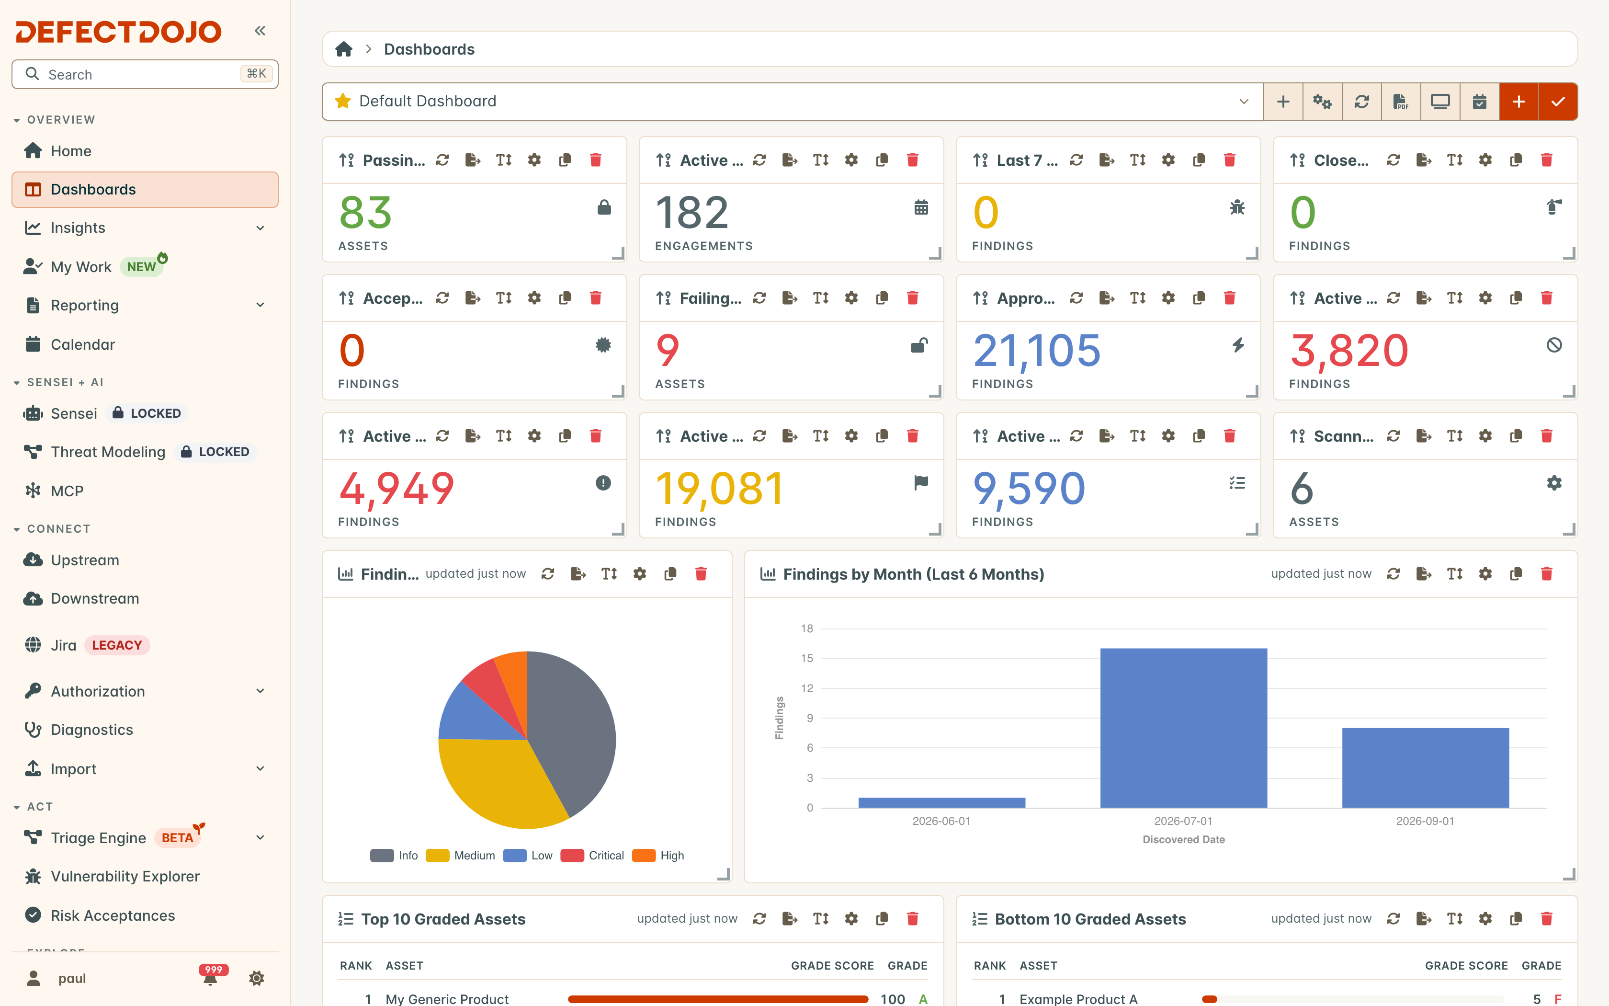
Task: Click the home breadcrumb icon
Action: [x=344, y=49]
